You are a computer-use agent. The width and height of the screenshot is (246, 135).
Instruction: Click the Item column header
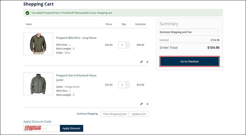point(29,24)
